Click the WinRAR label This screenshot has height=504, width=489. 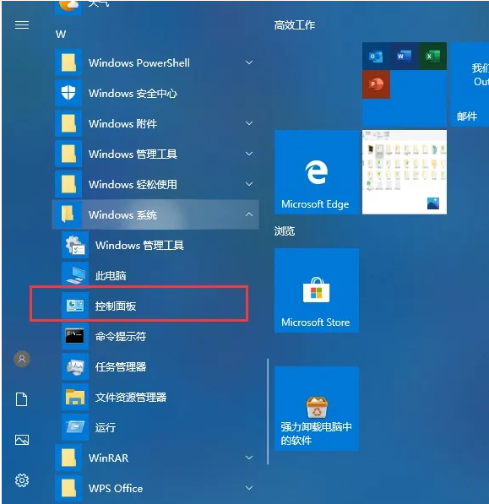point(108,458)
